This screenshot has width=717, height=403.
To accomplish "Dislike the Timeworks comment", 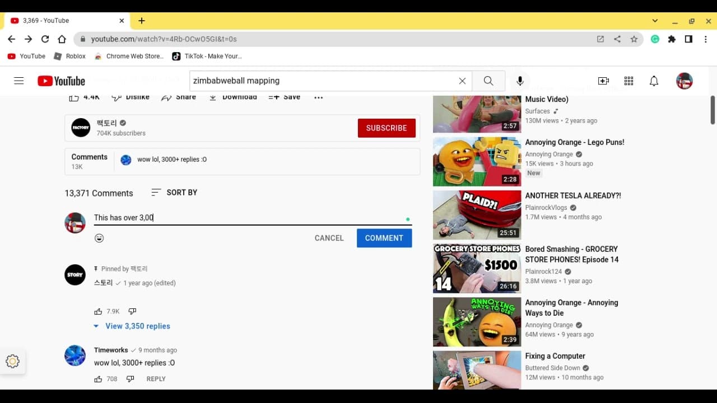I will 130,379.
